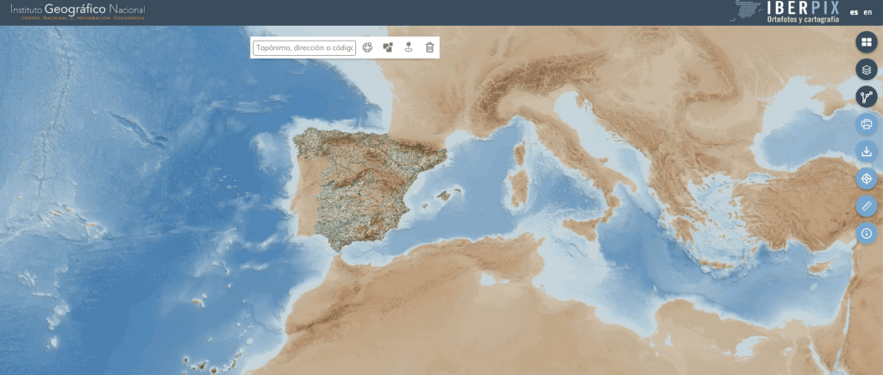This screenshot has height=375, width=883.
Task: Open the connected nodes route tool
Action: (867, 97)
